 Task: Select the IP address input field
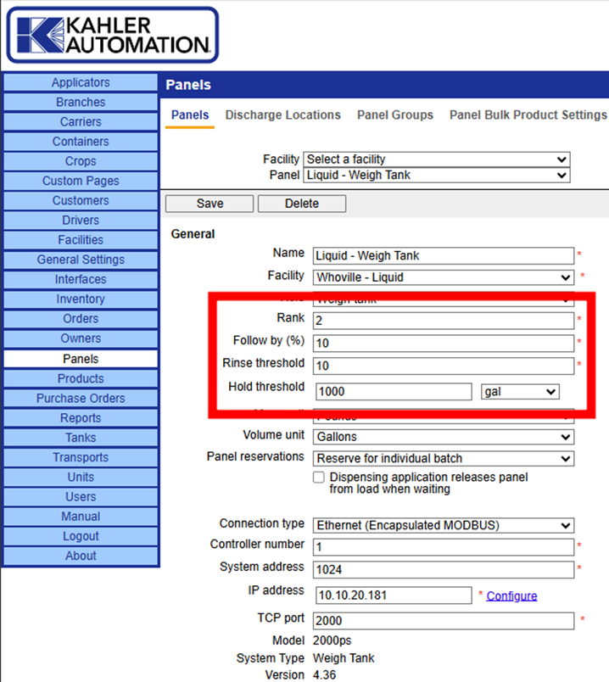coord(392,595)
